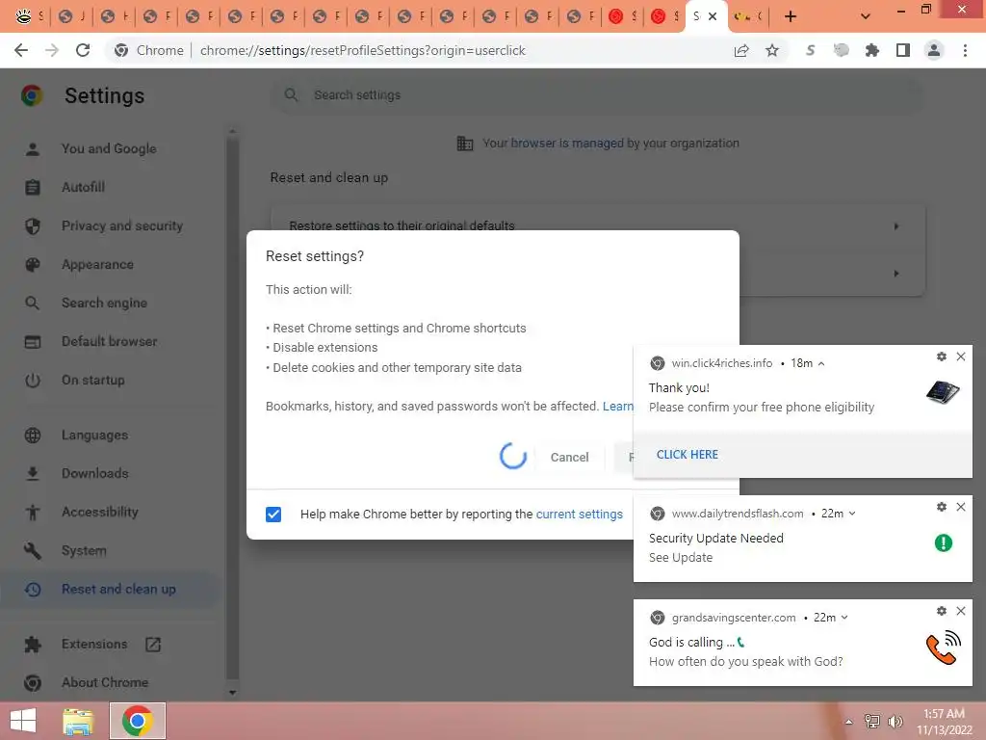This screenshot has height=740, width=986.
Task: Open You and Google settings section
Action: coord(108,148)
